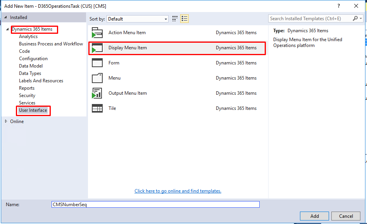Select the Reports category

27,88
